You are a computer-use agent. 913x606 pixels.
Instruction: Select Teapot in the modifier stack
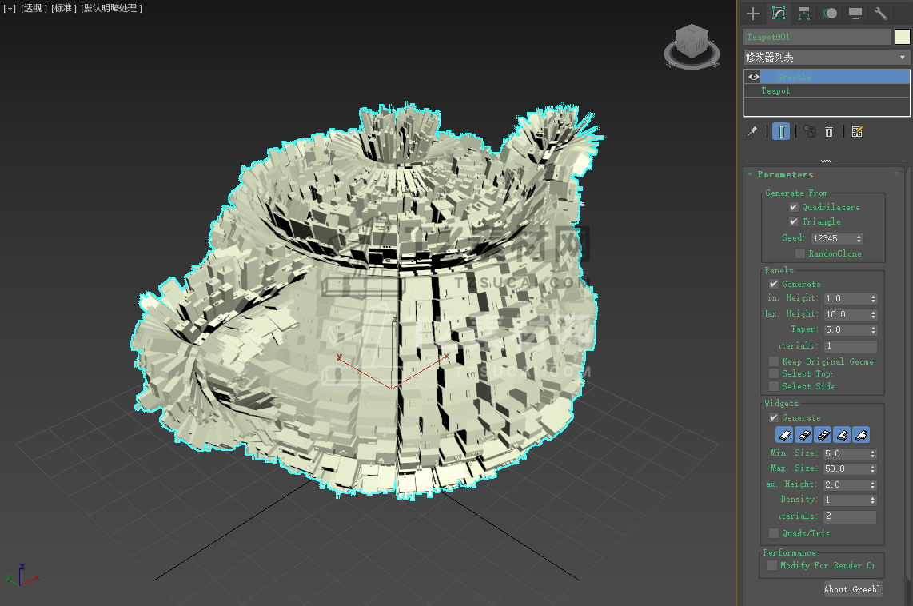coord(776,91)
